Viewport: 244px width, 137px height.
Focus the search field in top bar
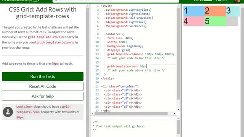[116, 1]
